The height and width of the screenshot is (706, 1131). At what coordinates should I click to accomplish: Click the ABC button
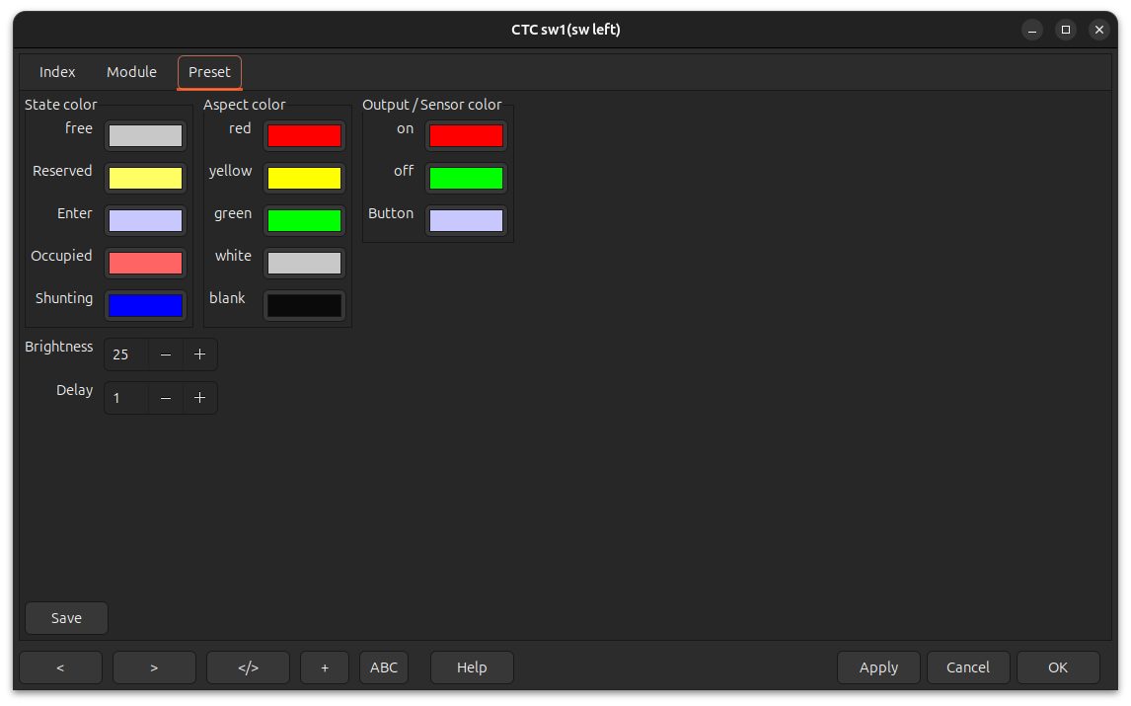(x=384, y=667)
